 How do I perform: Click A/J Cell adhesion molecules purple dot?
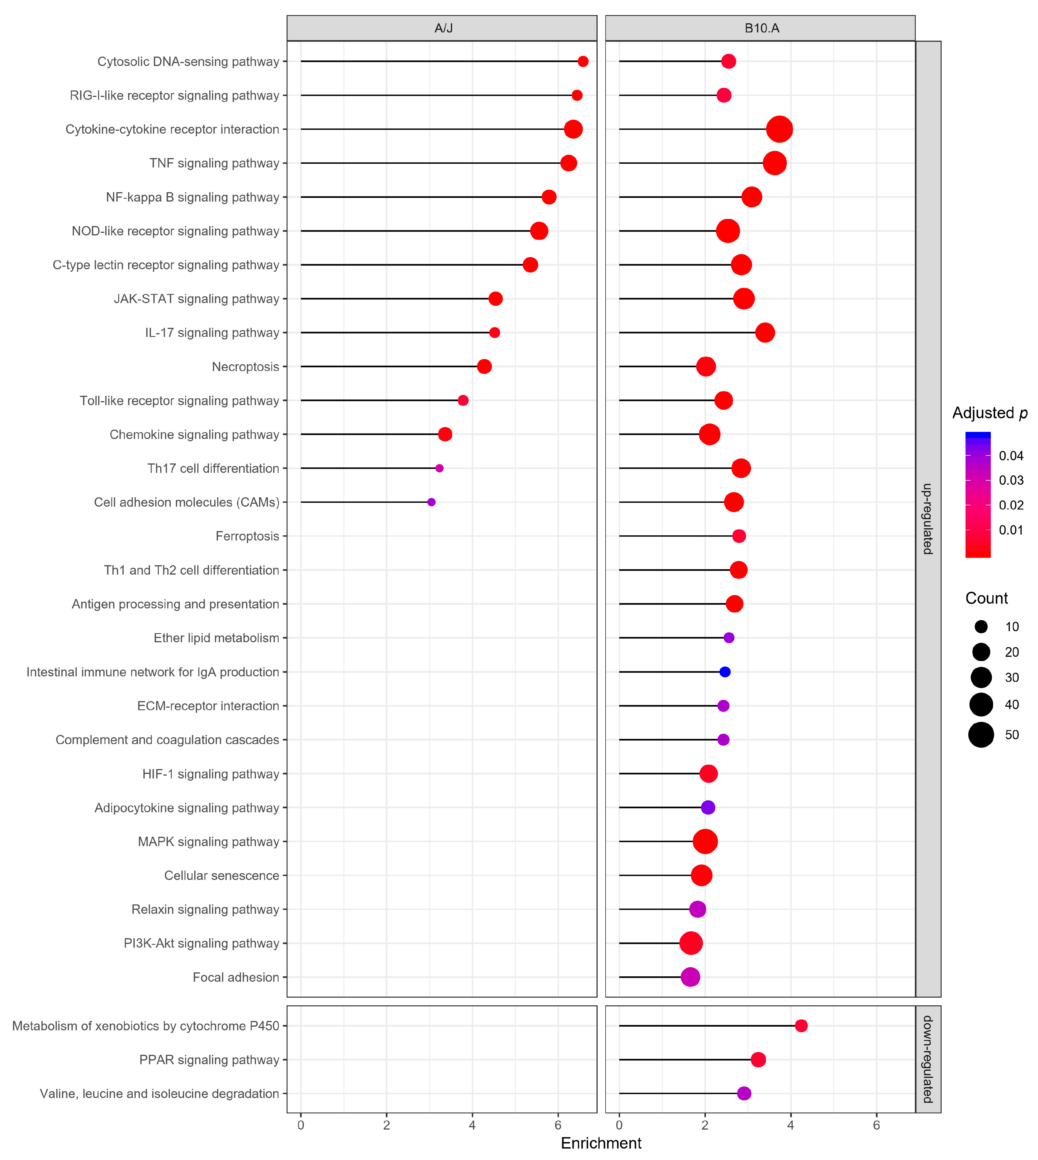click(431, 502)
